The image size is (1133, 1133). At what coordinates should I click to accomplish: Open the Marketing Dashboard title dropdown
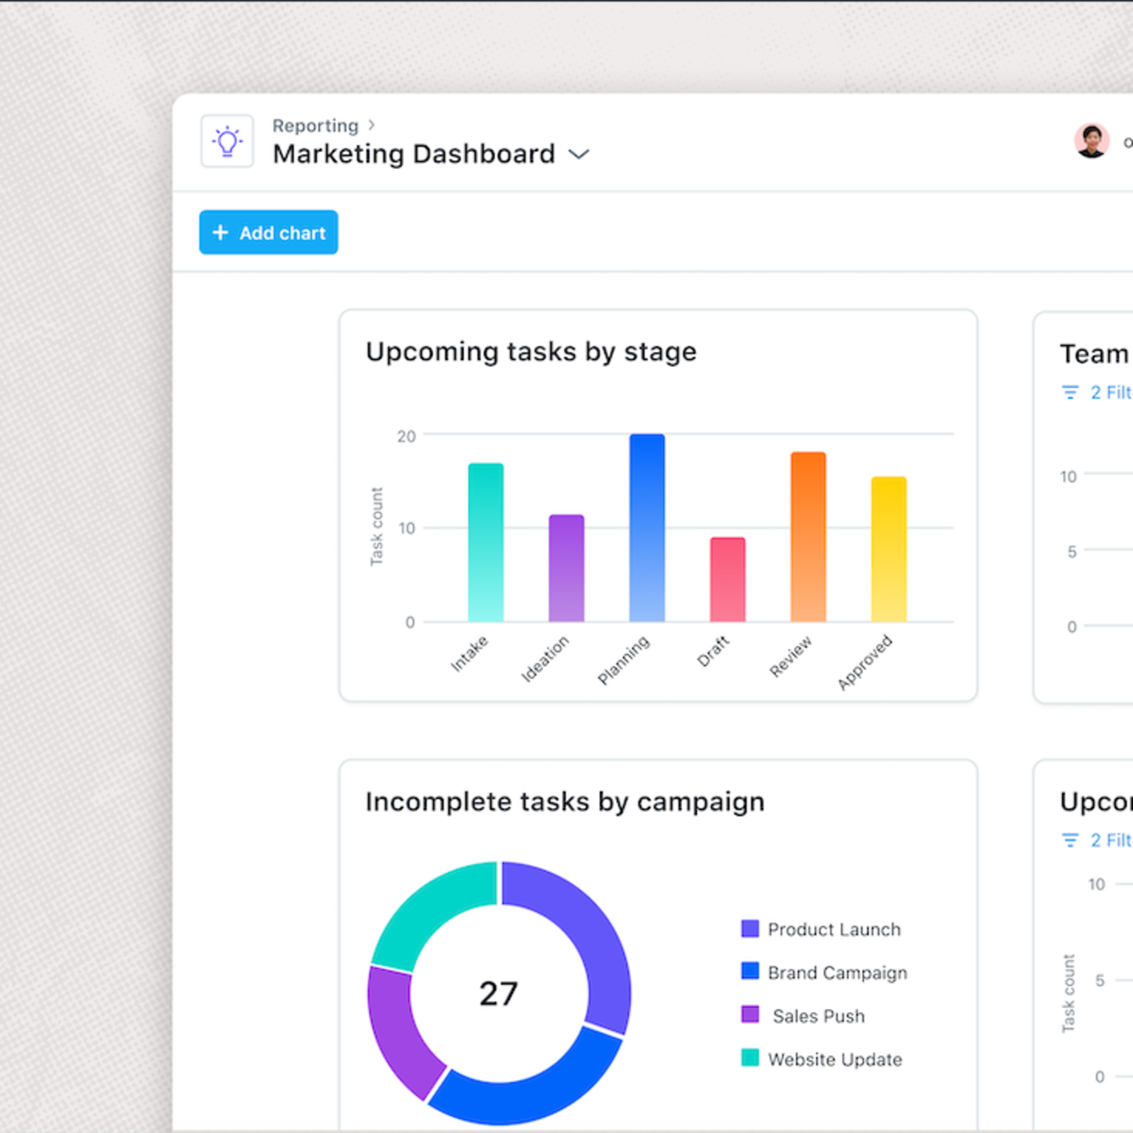click(580, 154)
